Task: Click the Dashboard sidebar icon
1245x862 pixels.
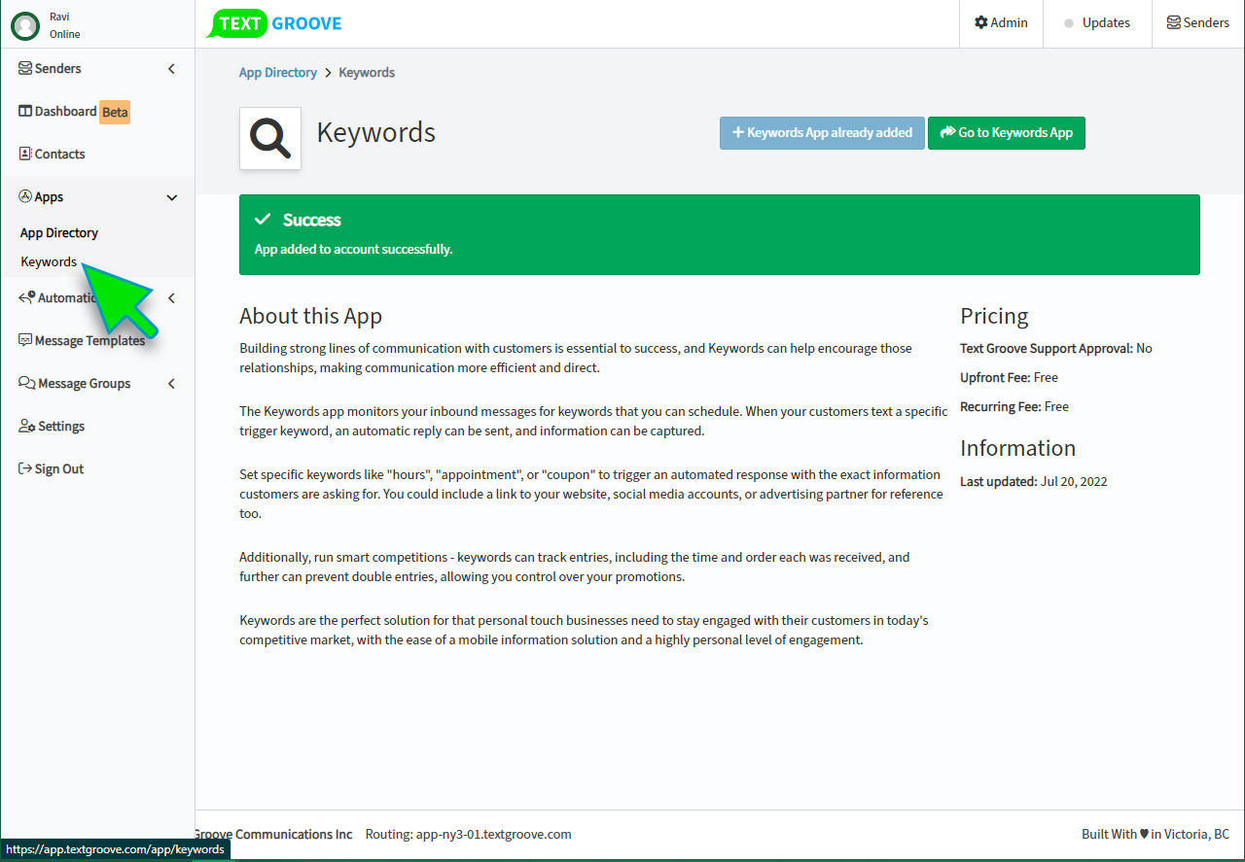Action: (x=25, y=112)
